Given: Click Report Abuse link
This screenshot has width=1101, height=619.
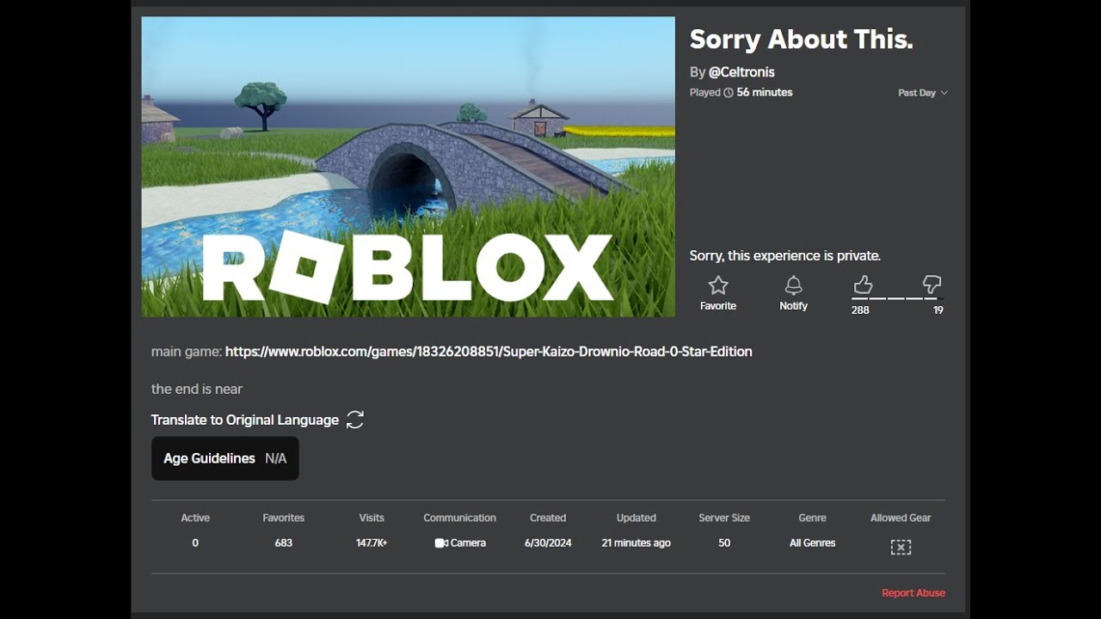Looking at the screenshot, I should pyautogui.click(x=913, y=593).
